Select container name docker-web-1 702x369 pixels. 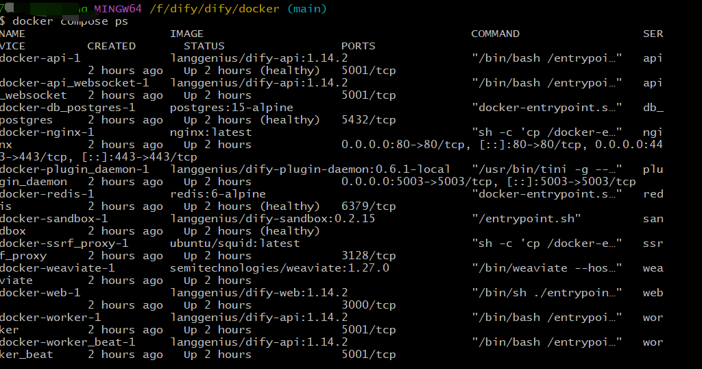click(40, 292)
